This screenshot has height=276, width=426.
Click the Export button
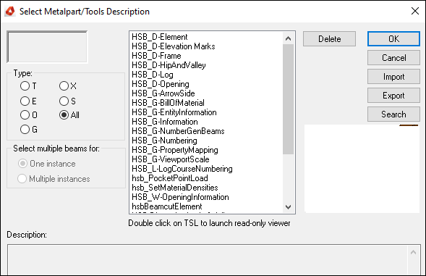(393, 96)
